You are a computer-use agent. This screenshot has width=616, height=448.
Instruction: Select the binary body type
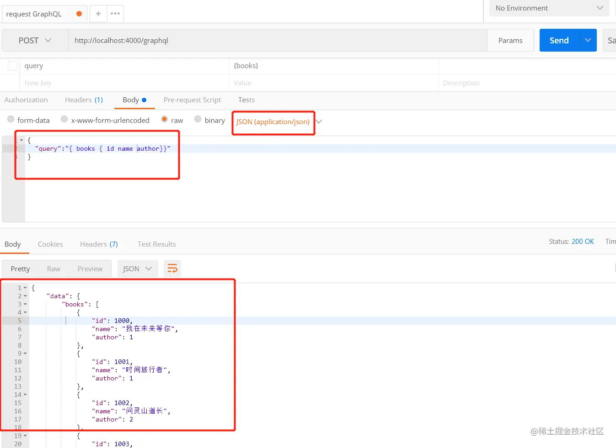209,120
